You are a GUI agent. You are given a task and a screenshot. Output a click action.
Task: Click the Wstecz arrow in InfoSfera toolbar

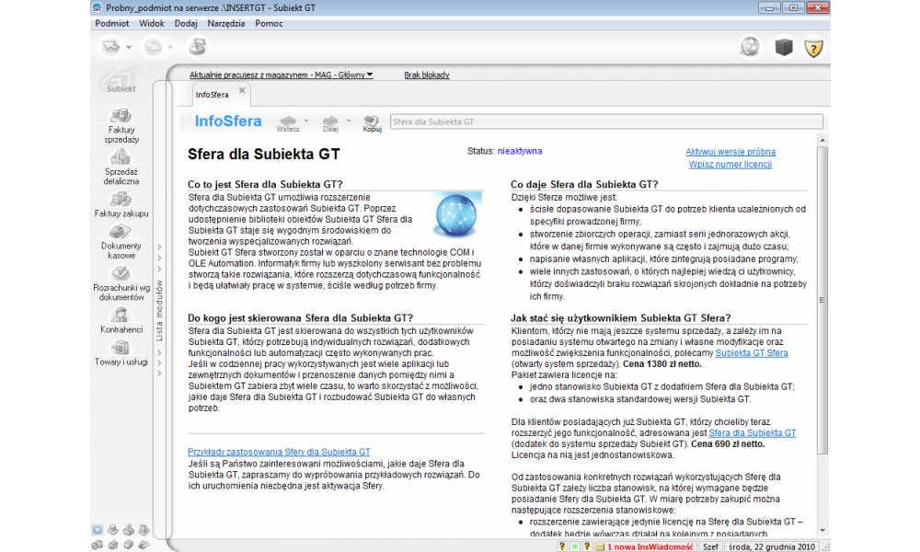pyautogui.click(x=287, y=123)
